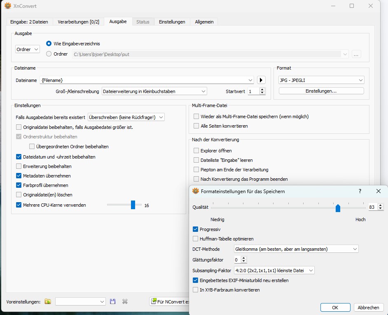The height and width of the screenshot is (315, 388).
Task: Check Nach Konvertierung das Programm beenden
Action: 196,179
